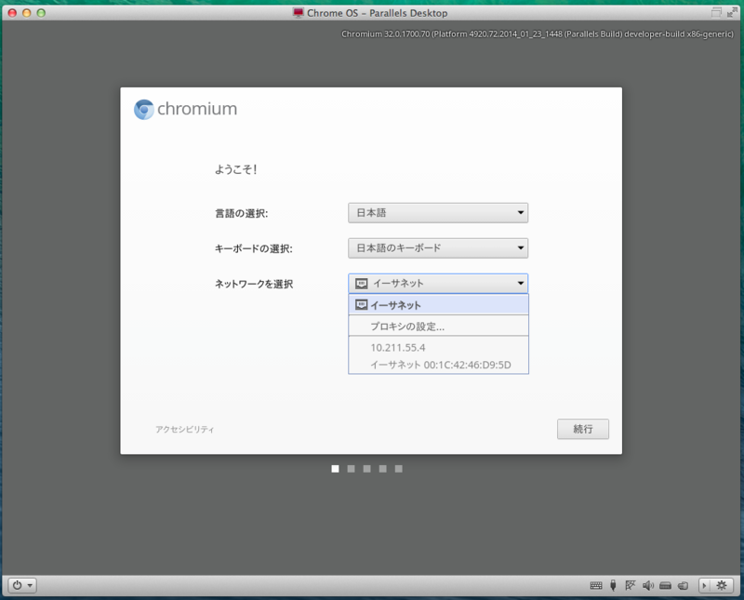Click the ようこそ! welcome heading
Screen dimensions: 744x600
click(236, 169)
